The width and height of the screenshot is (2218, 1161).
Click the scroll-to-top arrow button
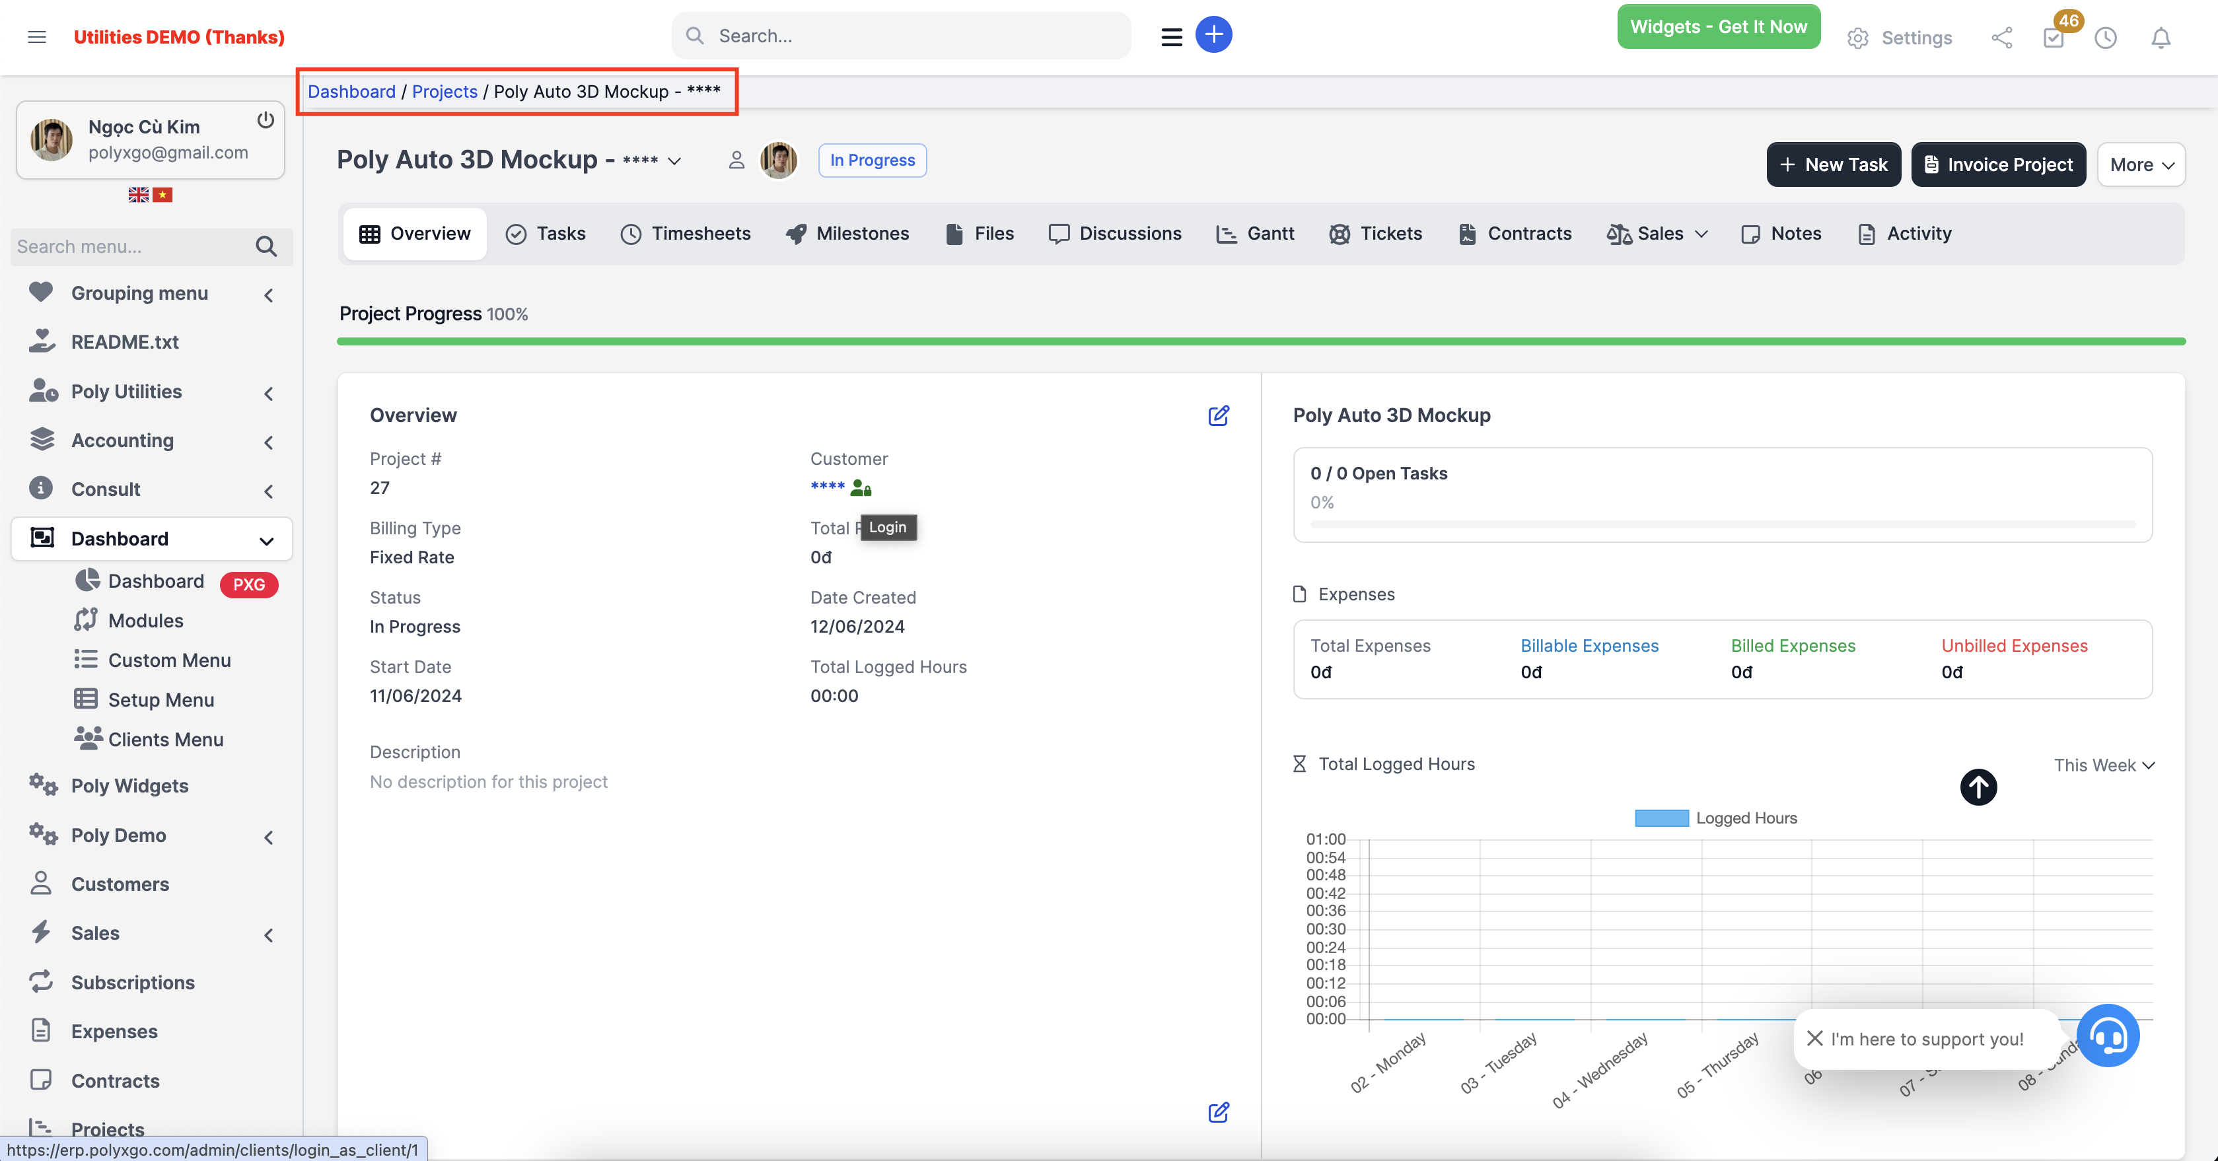click(x=1978, y=787)
